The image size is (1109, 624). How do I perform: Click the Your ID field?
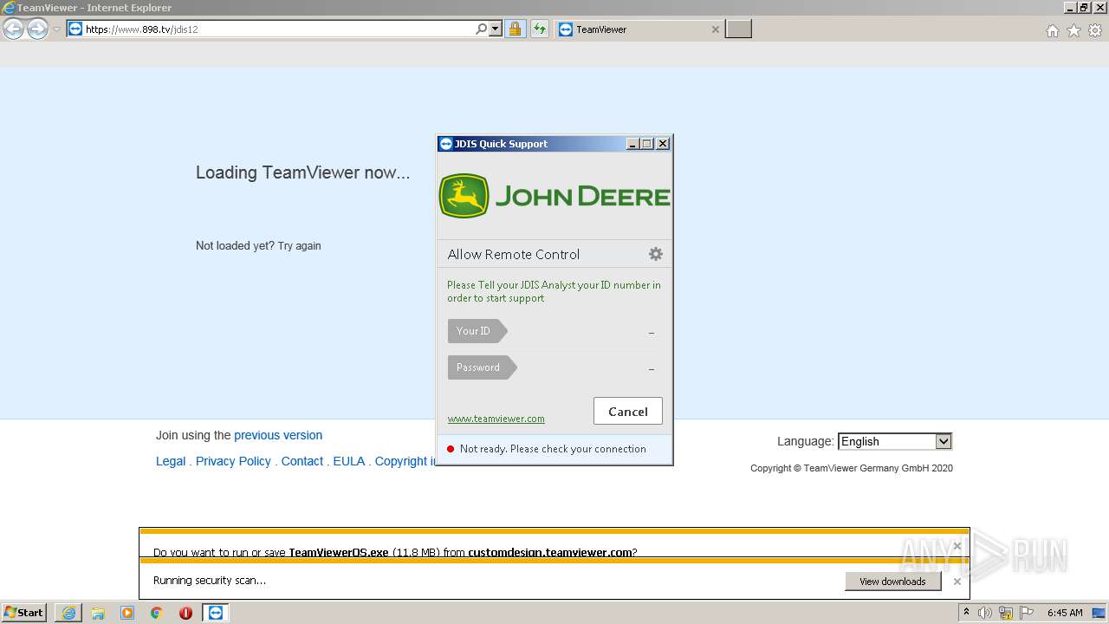(554, 331)
